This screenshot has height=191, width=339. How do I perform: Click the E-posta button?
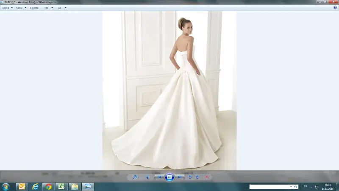tap(34, 8)
